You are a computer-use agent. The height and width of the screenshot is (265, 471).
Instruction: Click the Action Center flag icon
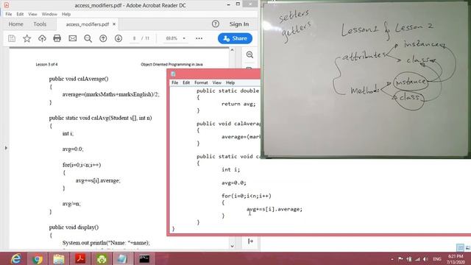tap(400, 259)
